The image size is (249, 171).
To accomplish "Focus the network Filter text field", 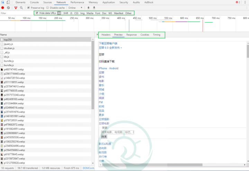I will 17,13.
